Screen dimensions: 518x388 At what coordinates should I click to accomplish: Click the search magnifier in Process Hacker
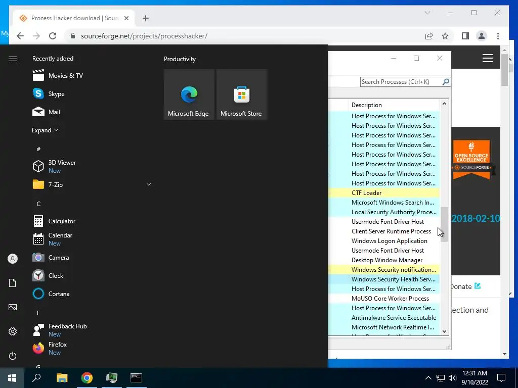446,81
